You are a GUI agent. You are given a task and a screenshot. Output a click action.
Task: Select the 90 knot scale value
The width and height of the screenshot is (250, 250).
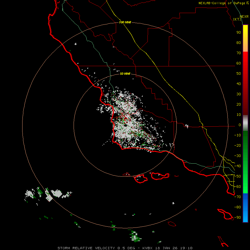click(239, 32)
